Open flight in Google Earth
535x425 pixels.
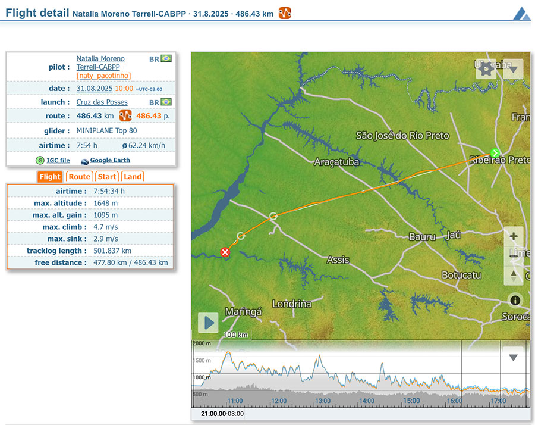109,161
